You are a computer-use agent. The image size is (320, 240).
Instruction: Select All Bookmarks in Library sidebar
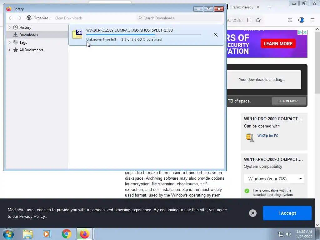pyautogui.click(x=31, y=50)
